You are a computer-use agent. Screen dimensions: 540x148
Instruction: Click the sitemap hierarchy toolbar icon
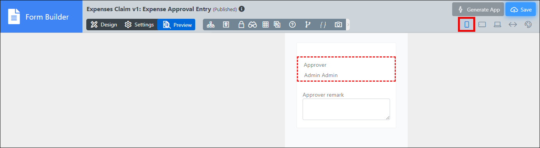click(211, 25)
